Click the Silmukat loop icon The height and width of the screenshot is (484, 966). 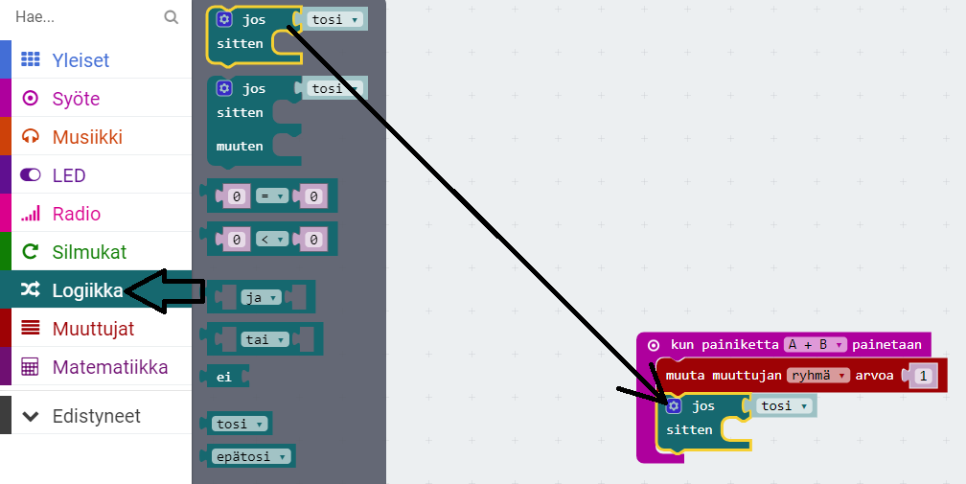pos(31,252)
